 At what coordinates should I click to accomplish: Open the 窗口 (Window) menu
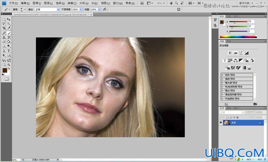[x=118, y=3]
